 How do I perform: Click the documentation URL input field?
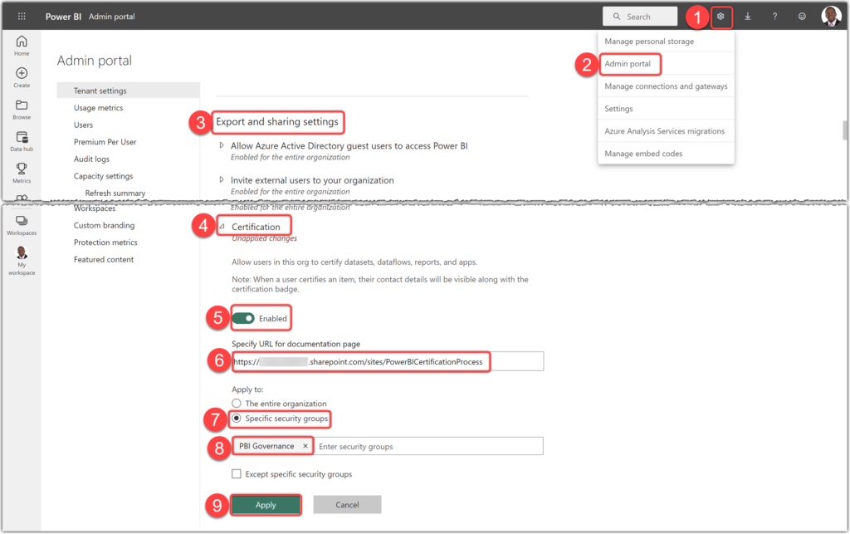388,361
